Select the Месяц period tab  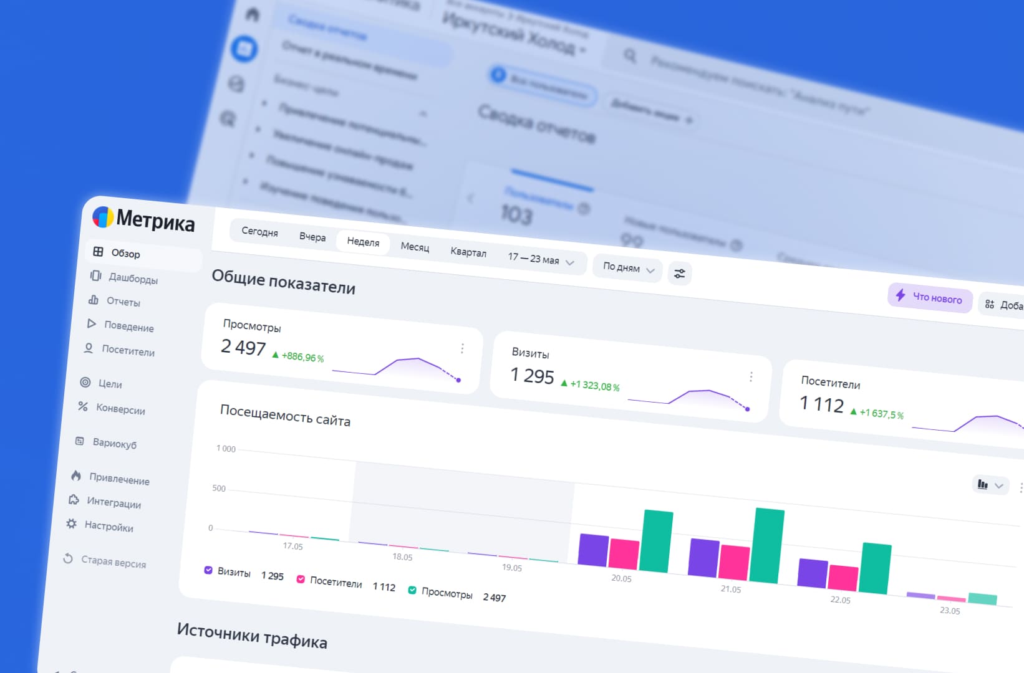415,247
